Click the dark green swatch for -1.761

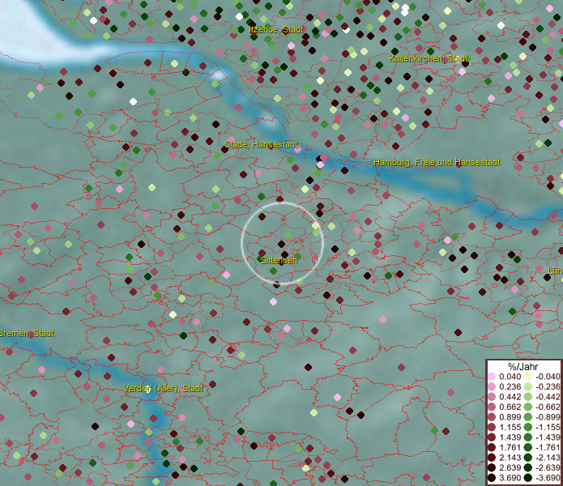click(x=528, y=447)
